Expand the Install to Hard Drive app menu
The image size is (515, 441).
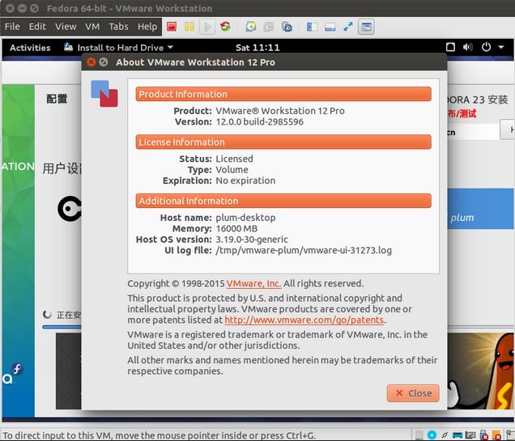(118, 48)
